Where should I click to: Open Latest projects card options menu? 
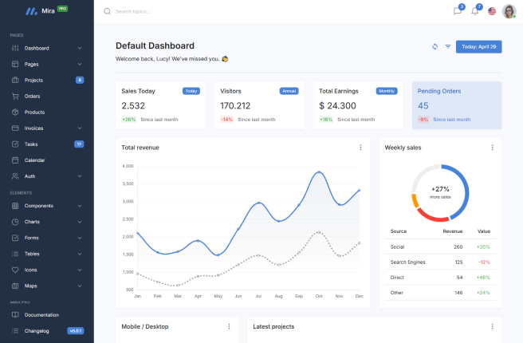tap(493, 326)
